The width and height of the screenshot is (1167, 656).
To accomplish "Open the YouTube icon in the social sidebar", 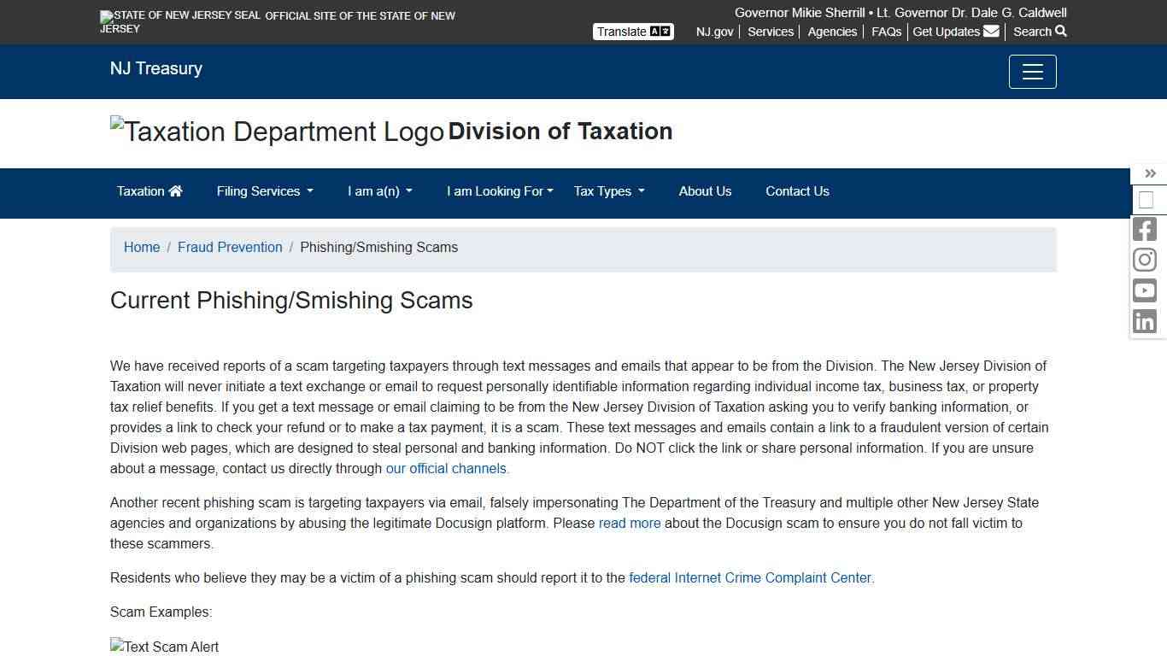I will point(1144,290).
